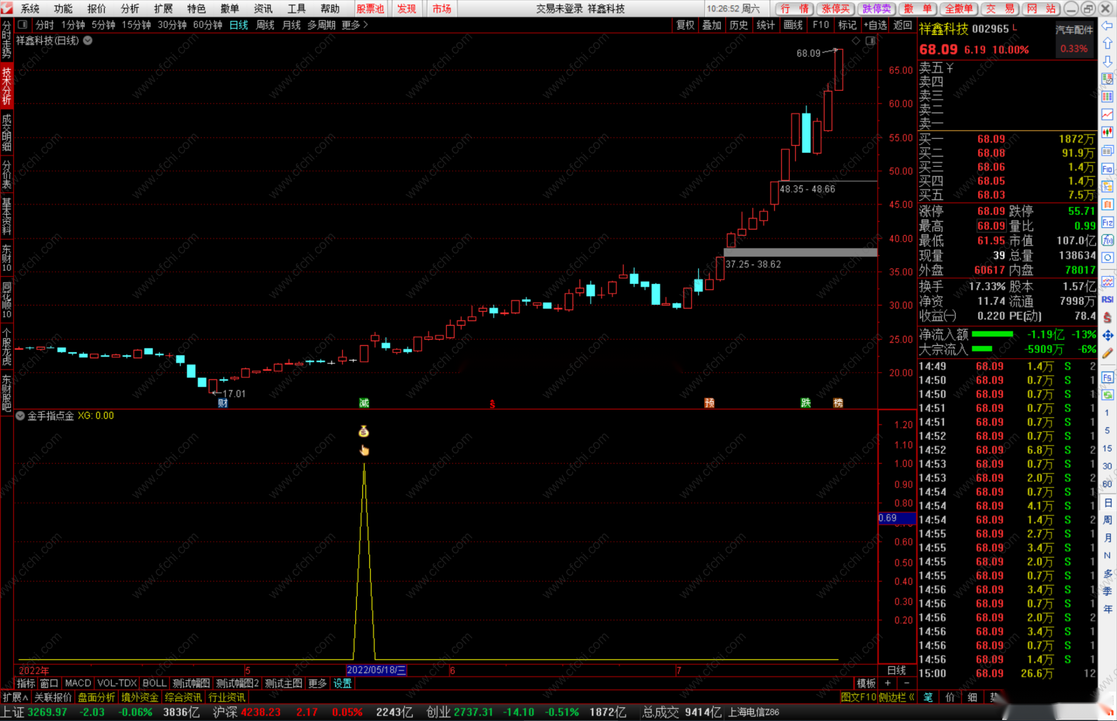The image size is (1117, 721).
Task: Click the 全撤单 button
Action: click(958, 8)
